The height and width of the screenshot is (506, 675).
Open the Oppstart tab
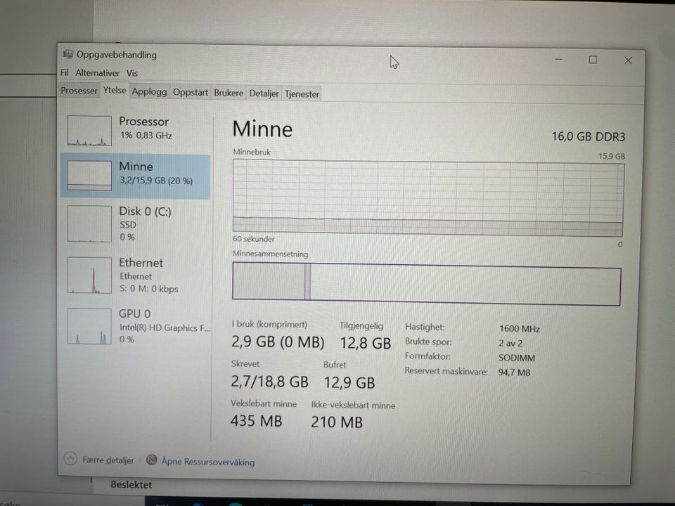point(191,93)
